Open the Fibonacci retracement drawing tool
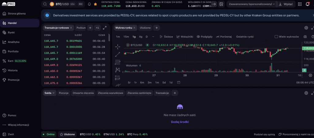This screenshot has height=138, width=314. tap(118, 62)
